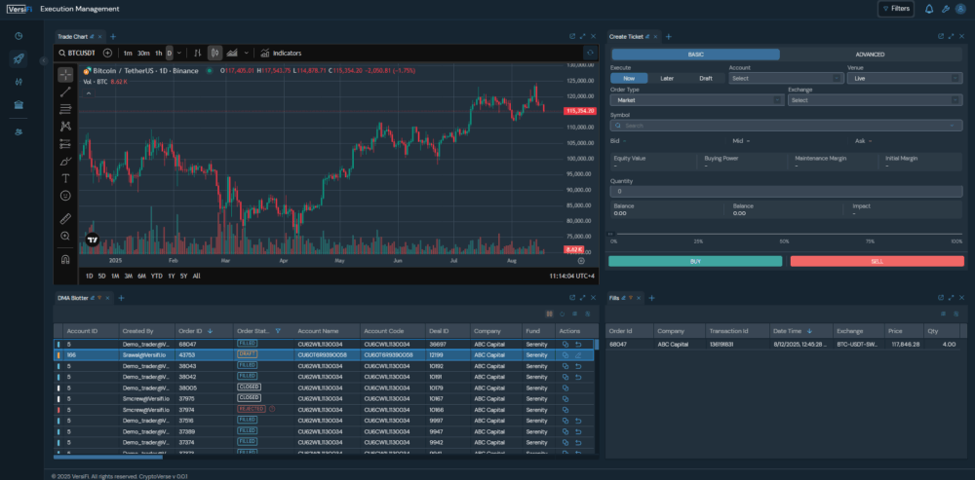Switch chart interval to 30m
The height and width of the screenshot is (480, 975).
coord(143,53)
